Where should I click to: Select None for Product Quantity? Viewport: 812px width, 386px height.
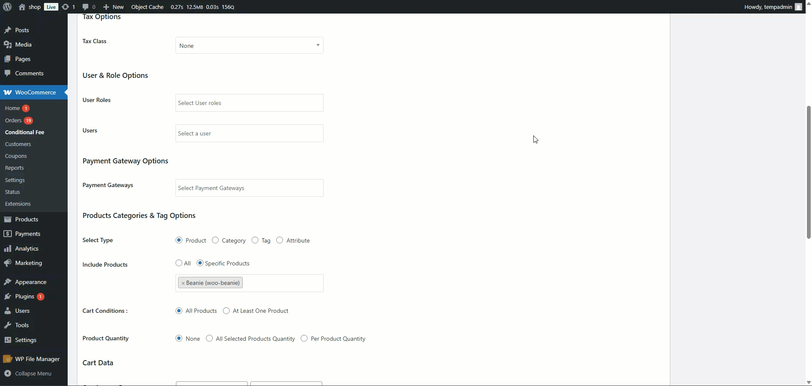click(179, 338)
